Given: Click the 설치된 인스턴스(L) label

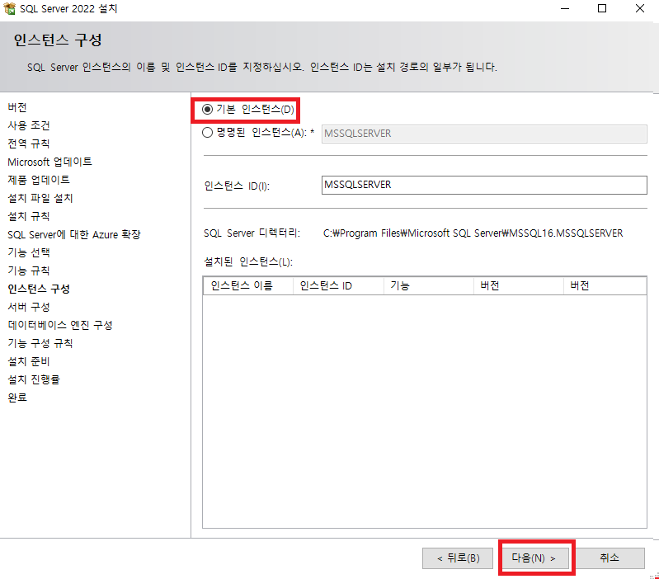Looking at the screenshot, I should pos(248,262).
